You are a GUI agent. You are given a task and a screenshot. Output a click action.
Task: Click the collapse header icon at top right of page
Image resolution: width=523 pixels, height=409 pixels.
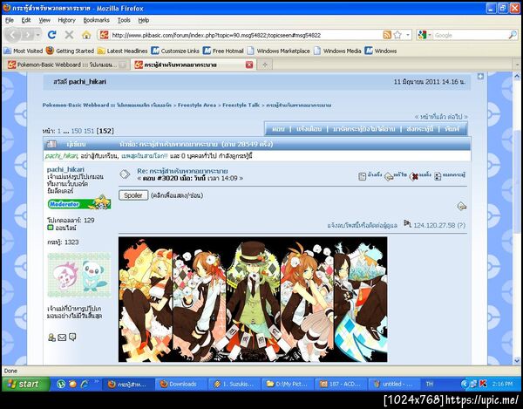click(x=480, y=77)
